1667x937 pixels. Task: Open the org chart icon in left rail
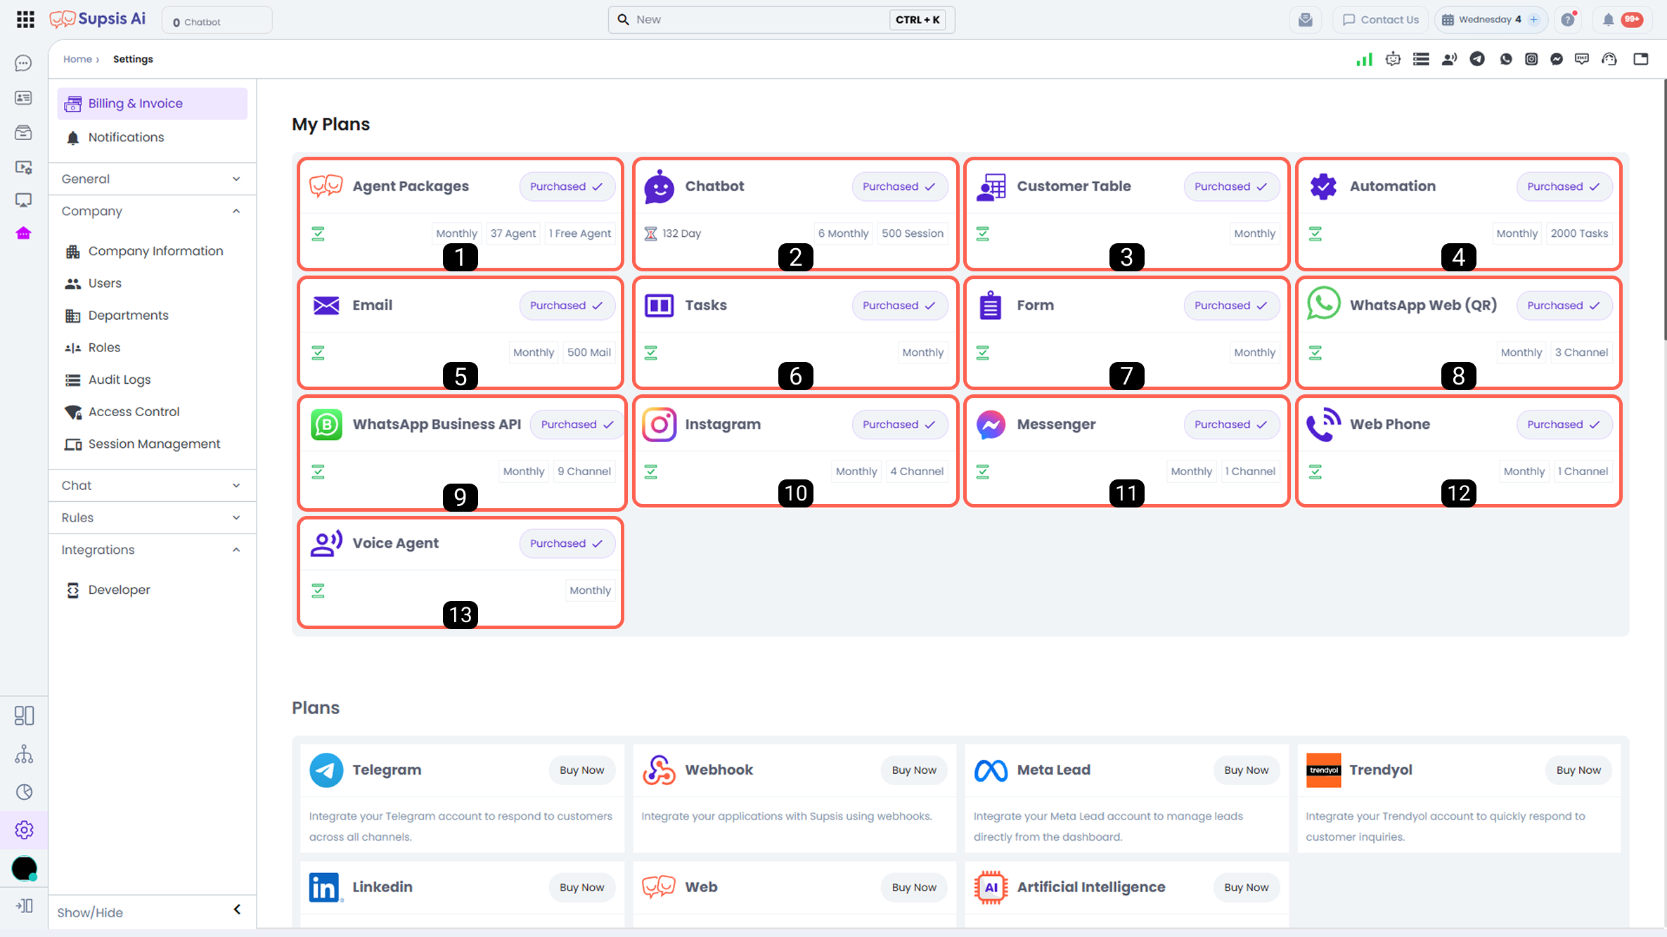24,754
